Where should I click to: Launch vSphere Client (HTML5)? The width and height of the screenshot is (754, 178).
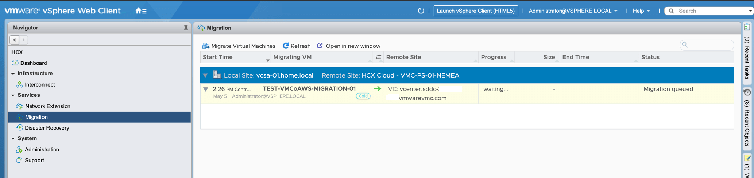pyautogui.click(x=475, y=11)
